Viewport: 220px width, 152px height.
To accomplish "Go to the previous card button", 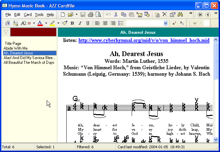I will tap(208, 15).
